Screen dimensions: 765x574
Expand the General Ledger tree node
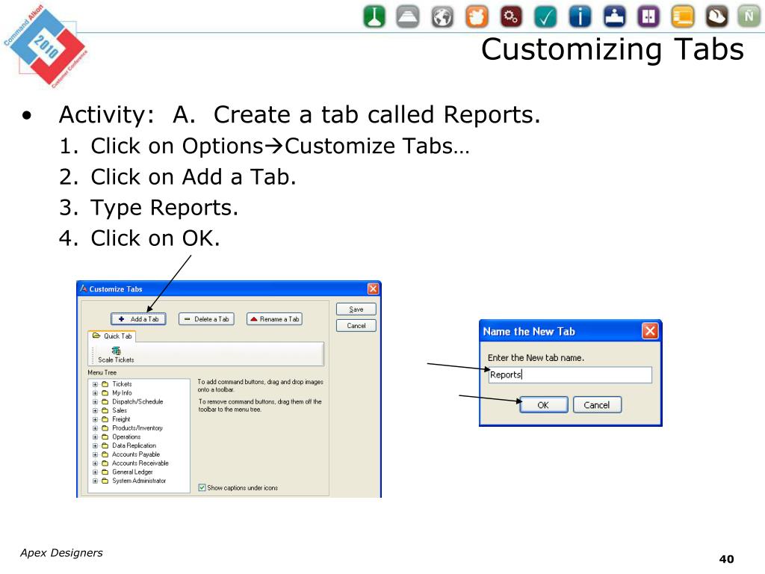coord(95,472)
